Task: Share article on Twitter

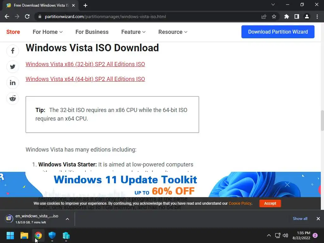Action: 13,67
